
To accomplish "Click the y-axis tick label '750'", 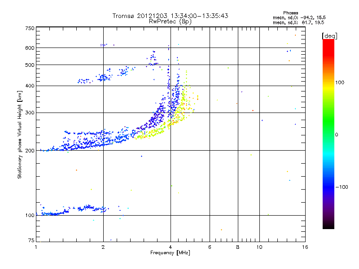I will coord(30,28).
